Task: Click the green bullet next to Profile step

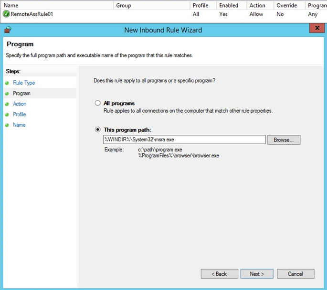Action: click(x=7, y=114)
